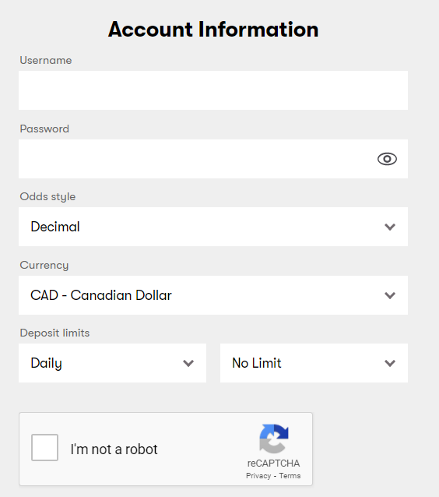Click the I'm not a robot text
The height and width of the screenshot is (497, 439).
point(114,449)
